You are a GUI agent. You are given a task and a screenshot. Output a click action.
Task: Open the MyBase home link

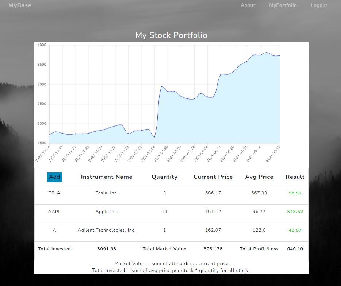click(20, 5)
